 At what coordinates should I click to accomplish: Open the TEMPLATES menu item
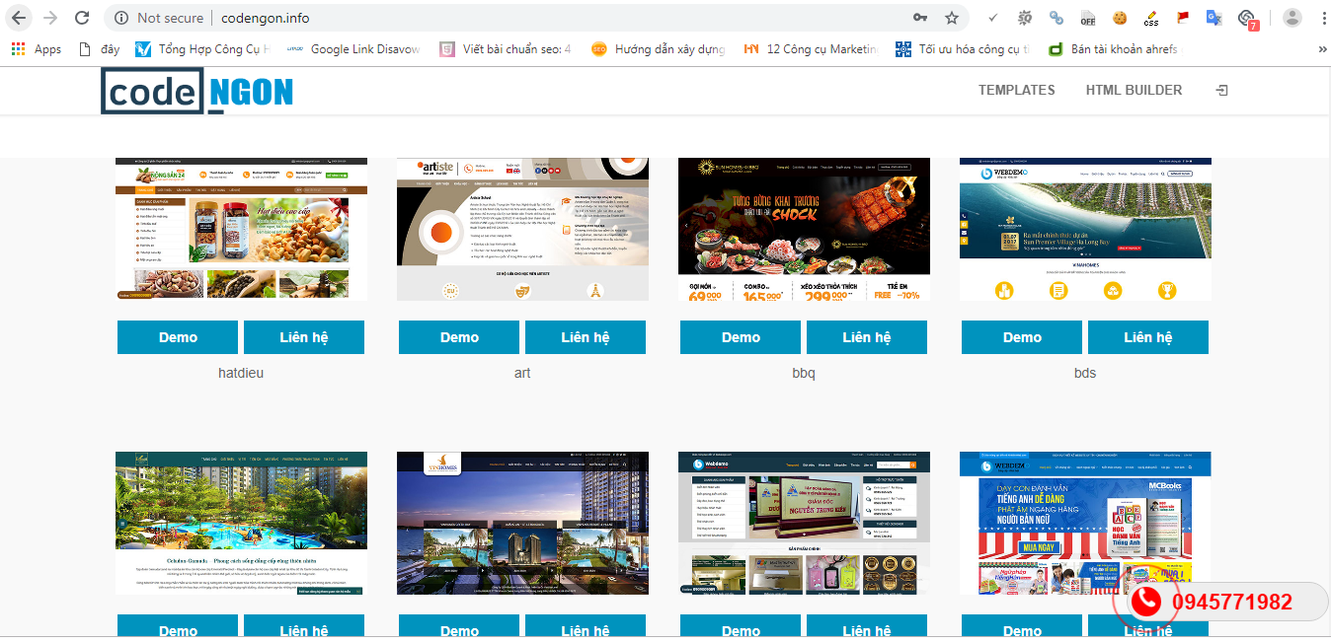[1017, 90]
